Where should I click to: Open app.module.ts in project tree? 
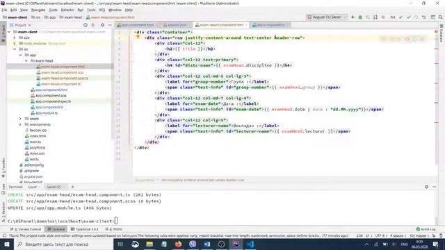pos(44,112)
